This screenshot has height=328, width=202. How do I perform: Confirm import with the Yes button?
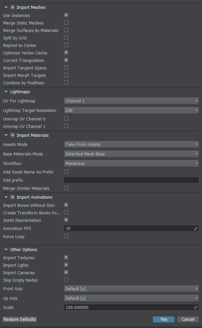pyautogui.click(x=164, y=319)
